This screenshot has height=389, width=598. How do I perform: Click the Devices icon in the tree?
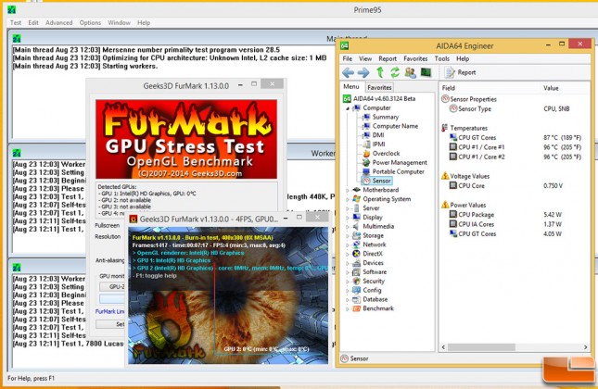[356, 263]
